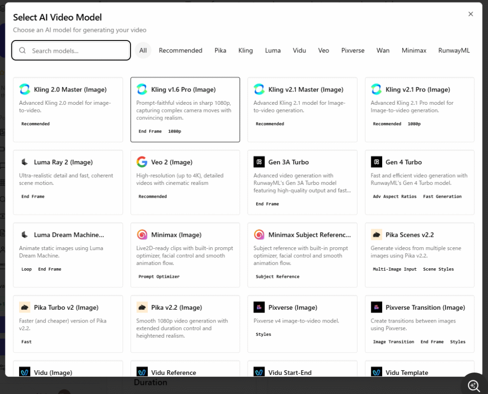Image resolution: width=488 pixels, height=394 pixels.
Task: Click Prompt Optimizer tag on Minimax
Action: tap(159, 276)
